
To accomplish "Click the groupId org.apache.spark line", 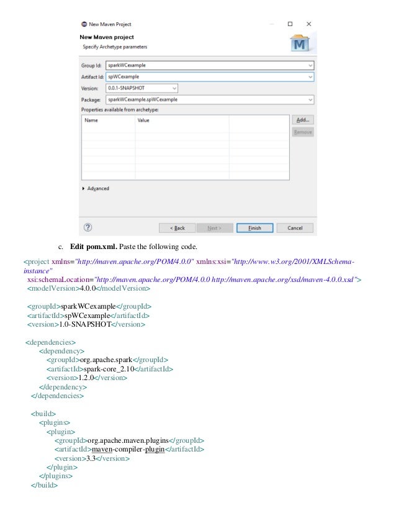I will click(x=107, y=360).
